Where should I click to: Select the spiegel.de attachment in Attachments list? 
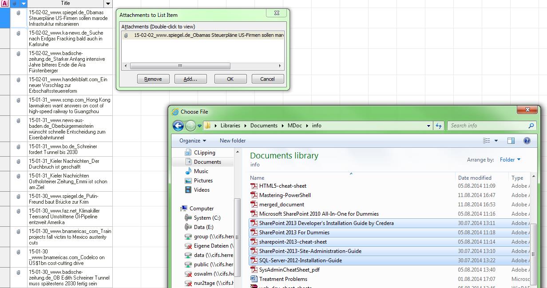(203, 35)
